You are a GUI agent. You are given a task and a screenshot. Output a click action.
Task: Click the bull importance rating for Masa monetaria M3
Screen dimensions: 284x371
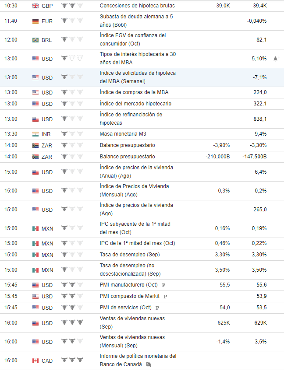click(72, 134)
